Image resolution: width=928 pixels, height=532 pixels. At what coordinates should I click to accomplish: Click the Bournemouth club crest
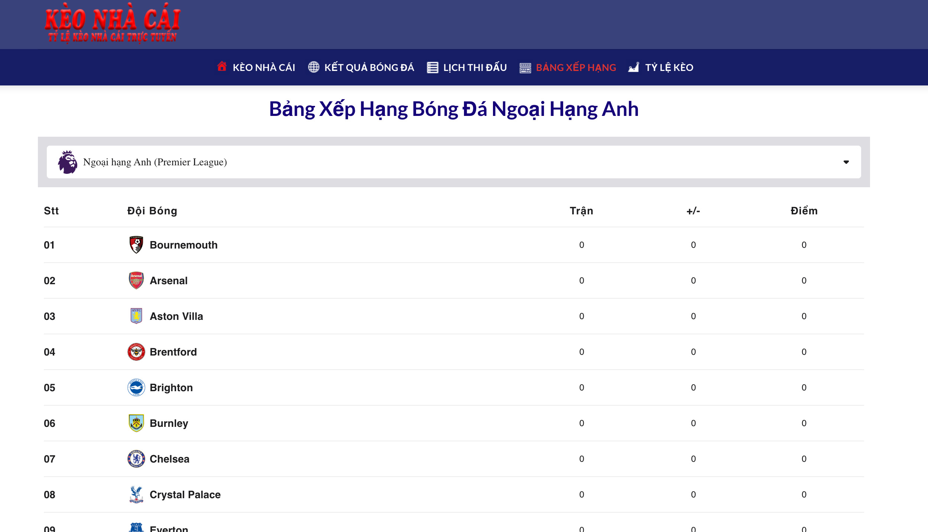tap(136, 245)
